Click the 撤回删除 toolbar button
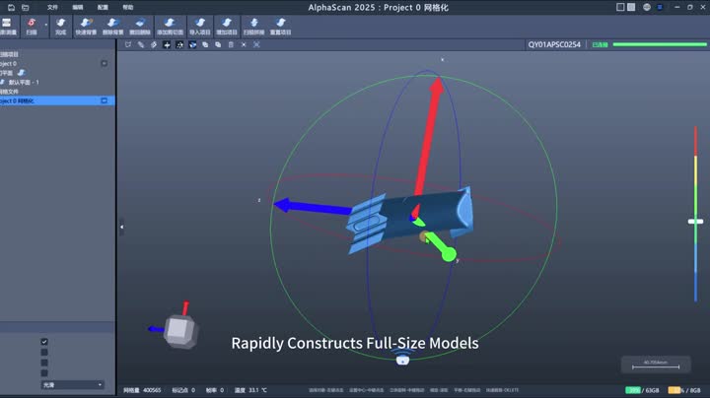This screenshot has width=710, height=398. (140, 27)
